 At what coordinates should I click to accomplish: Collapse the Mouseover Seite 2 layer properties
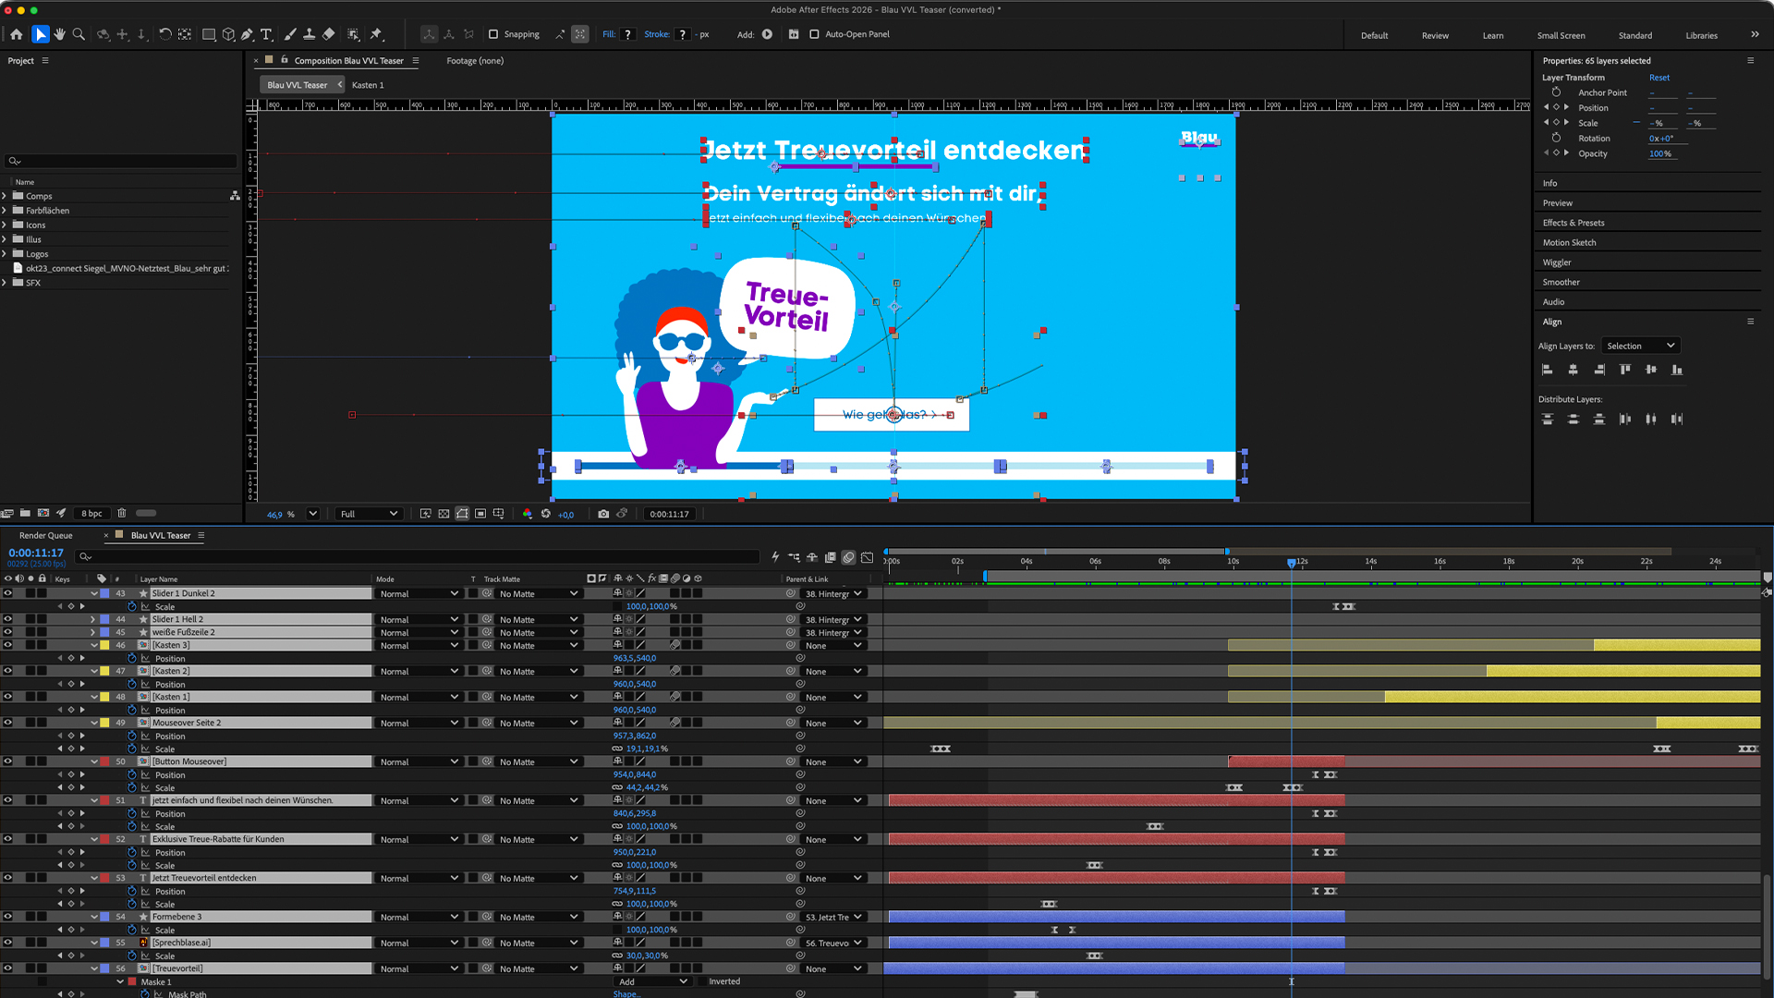93,723
